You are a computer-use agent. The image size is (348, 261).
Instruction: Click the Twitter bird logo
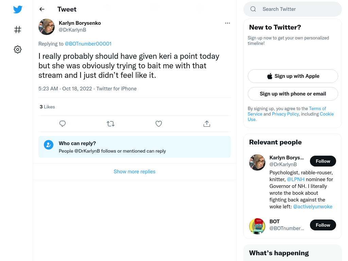pyautogui.click(x=18, y=9)
